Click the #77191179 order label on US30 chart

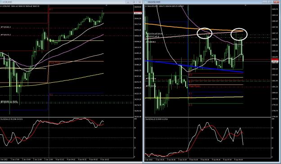[6, 35]
